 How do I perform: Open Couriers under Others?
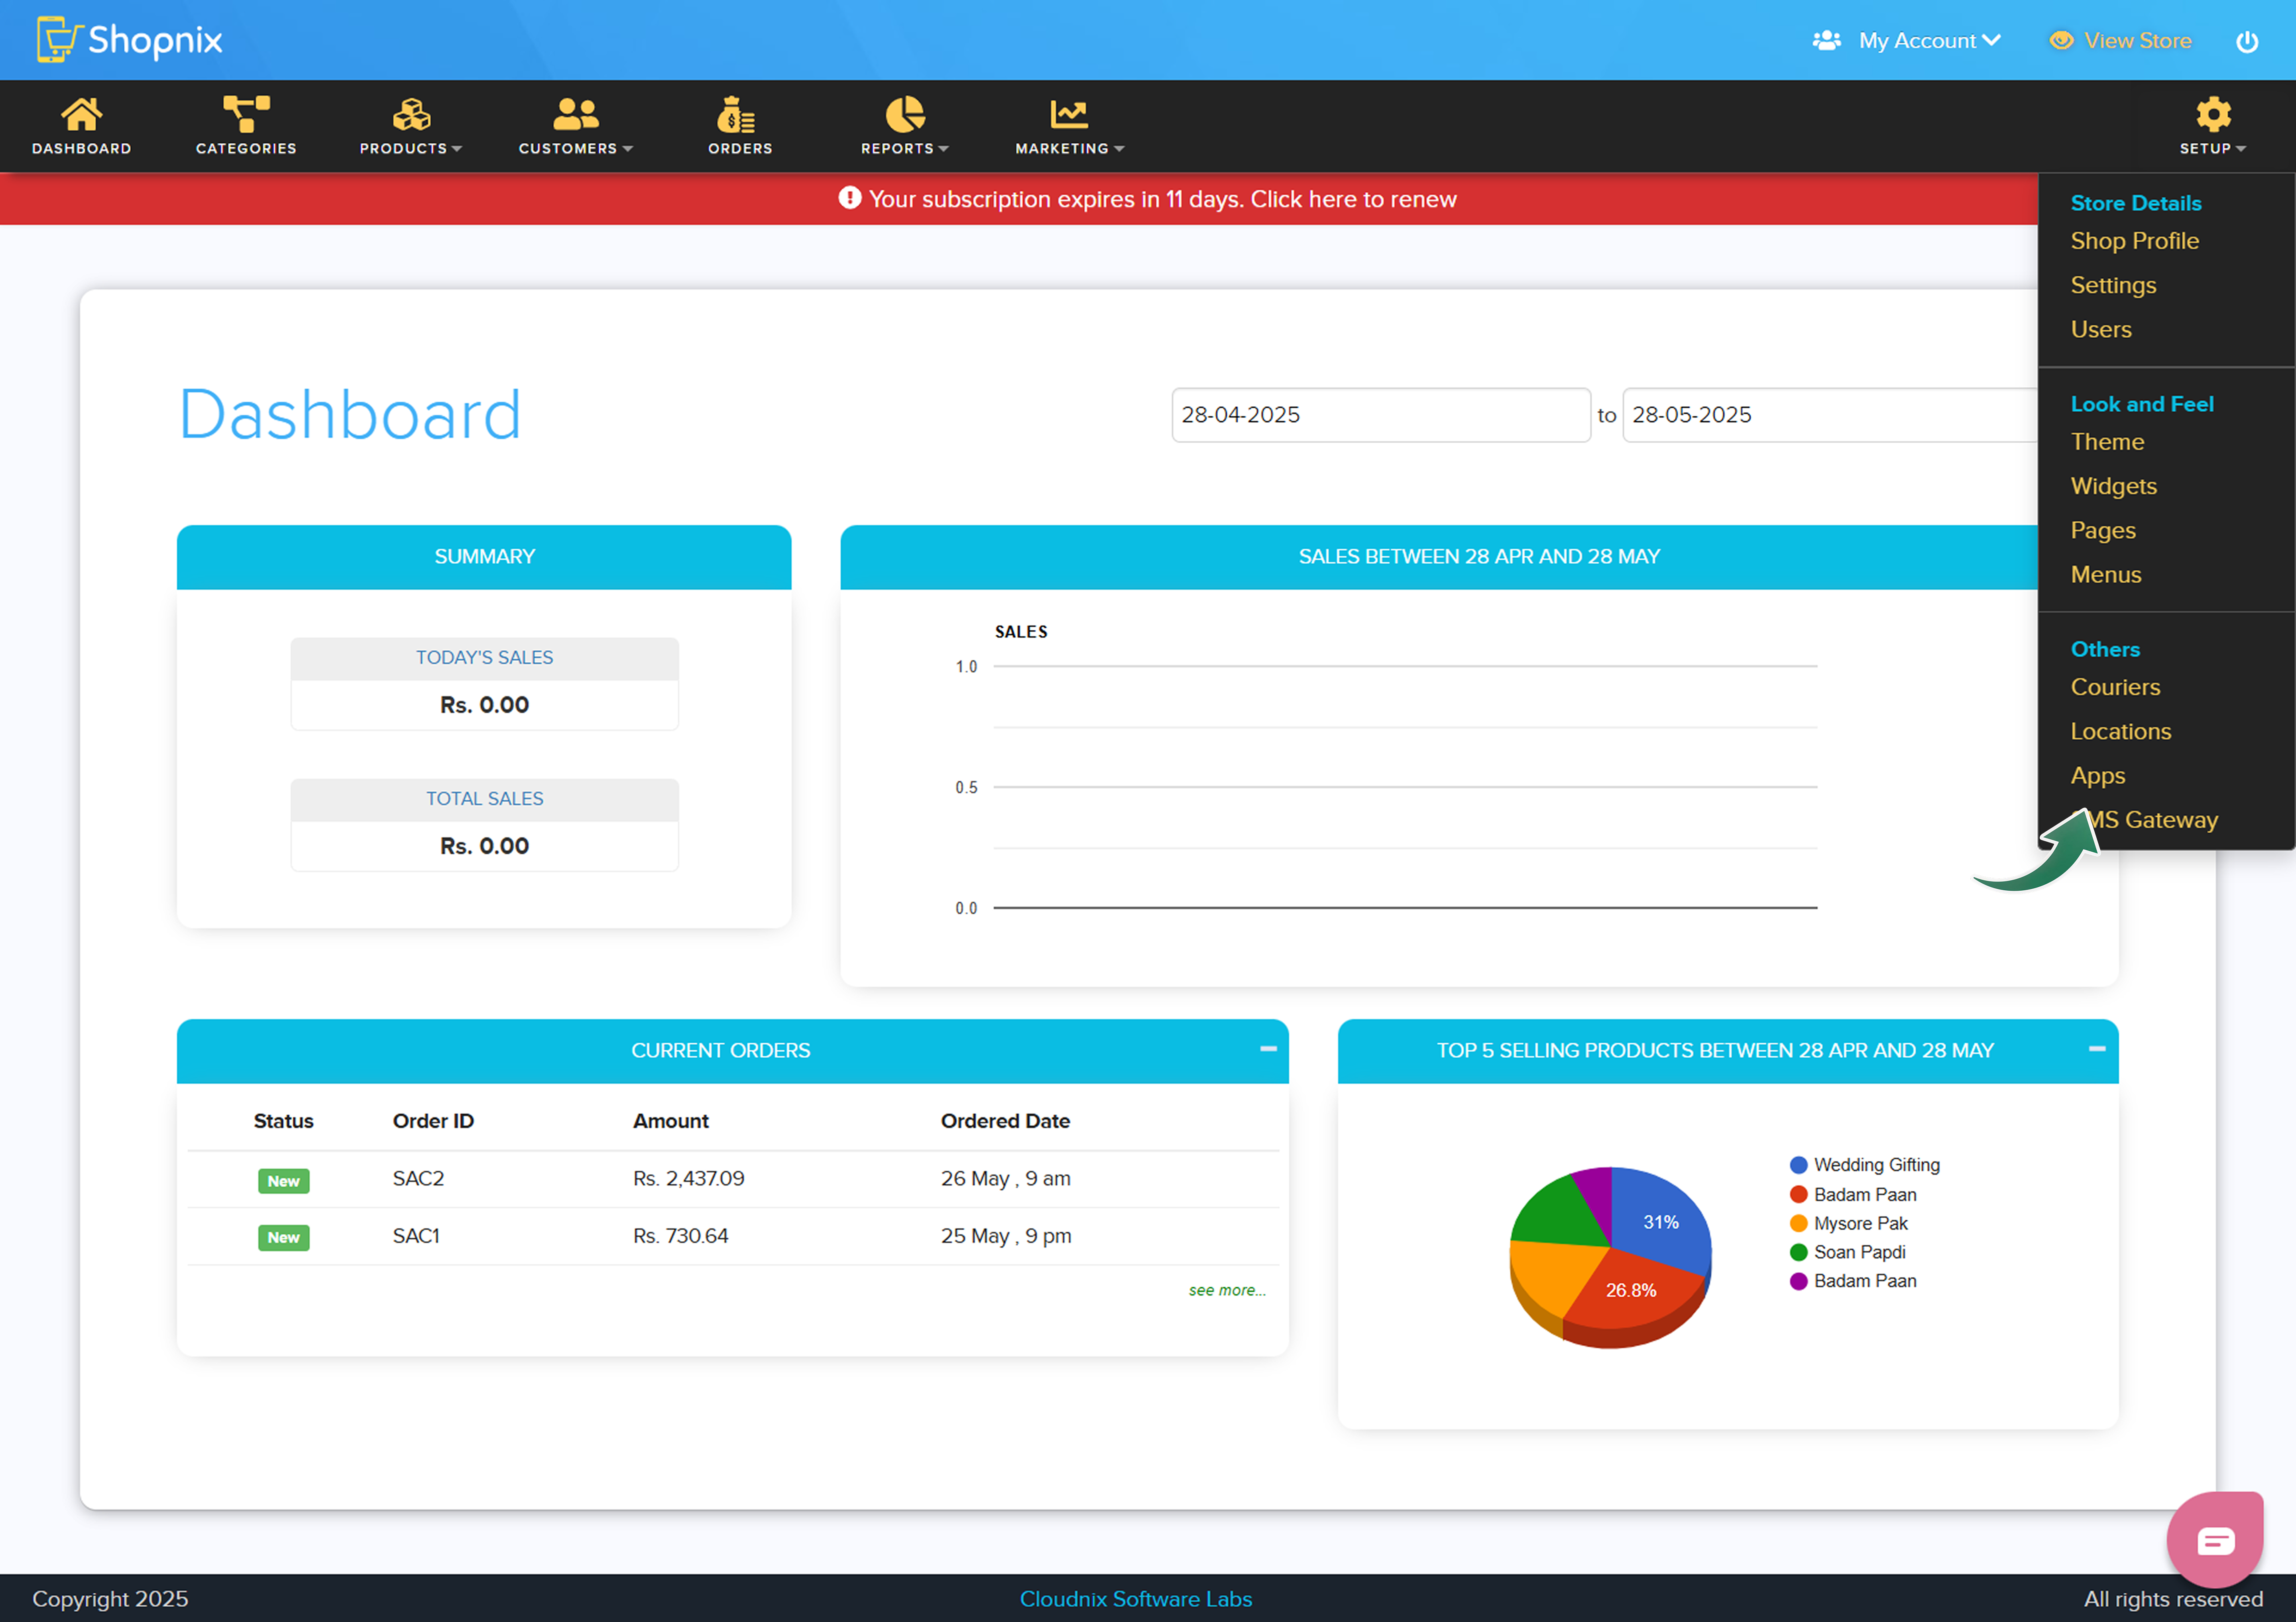(2115, 687)
